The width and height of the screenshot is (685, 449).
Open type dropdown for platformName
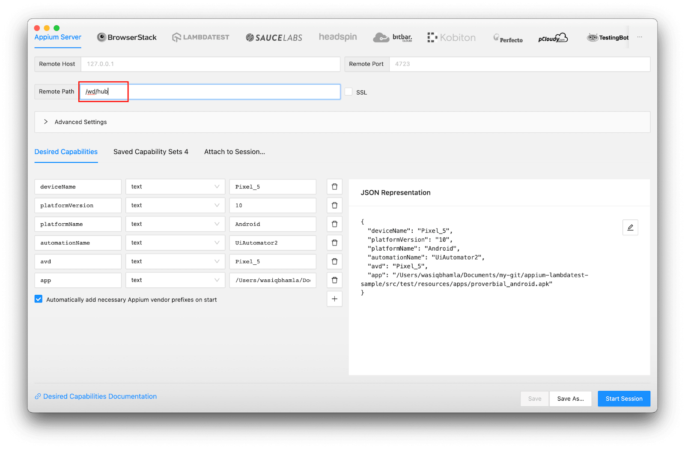click(175, 224)
